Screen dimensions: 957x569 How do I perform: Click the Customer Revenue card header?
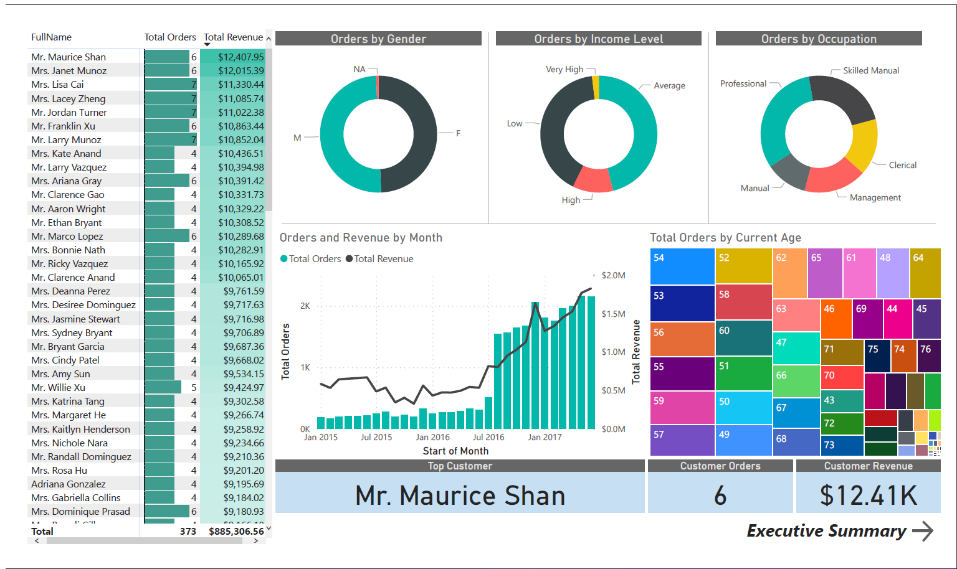tap(869, 466)
